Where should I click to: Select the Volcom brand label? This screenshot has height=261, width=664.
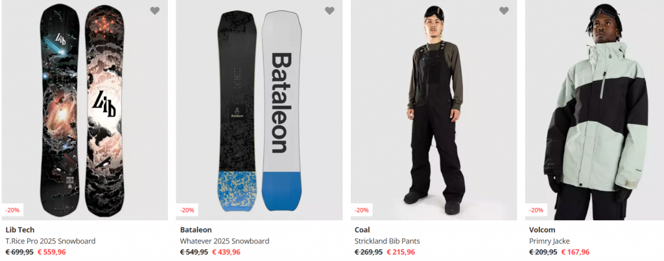point(542,230)
